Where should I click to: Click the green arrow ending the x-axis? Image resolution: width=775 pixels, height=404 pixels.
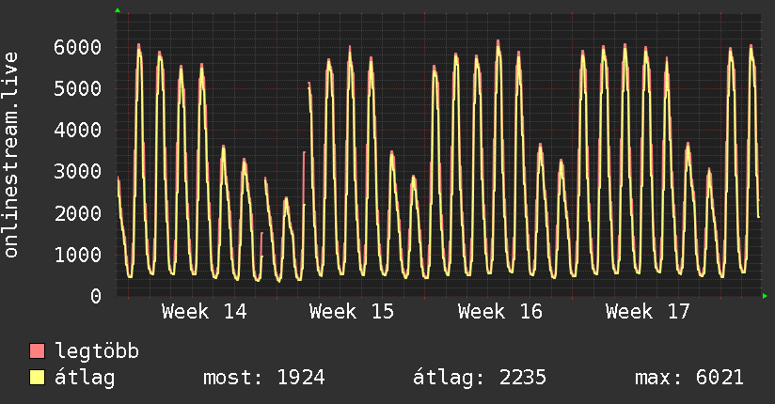pyautogui.click(x=766, y=296)
